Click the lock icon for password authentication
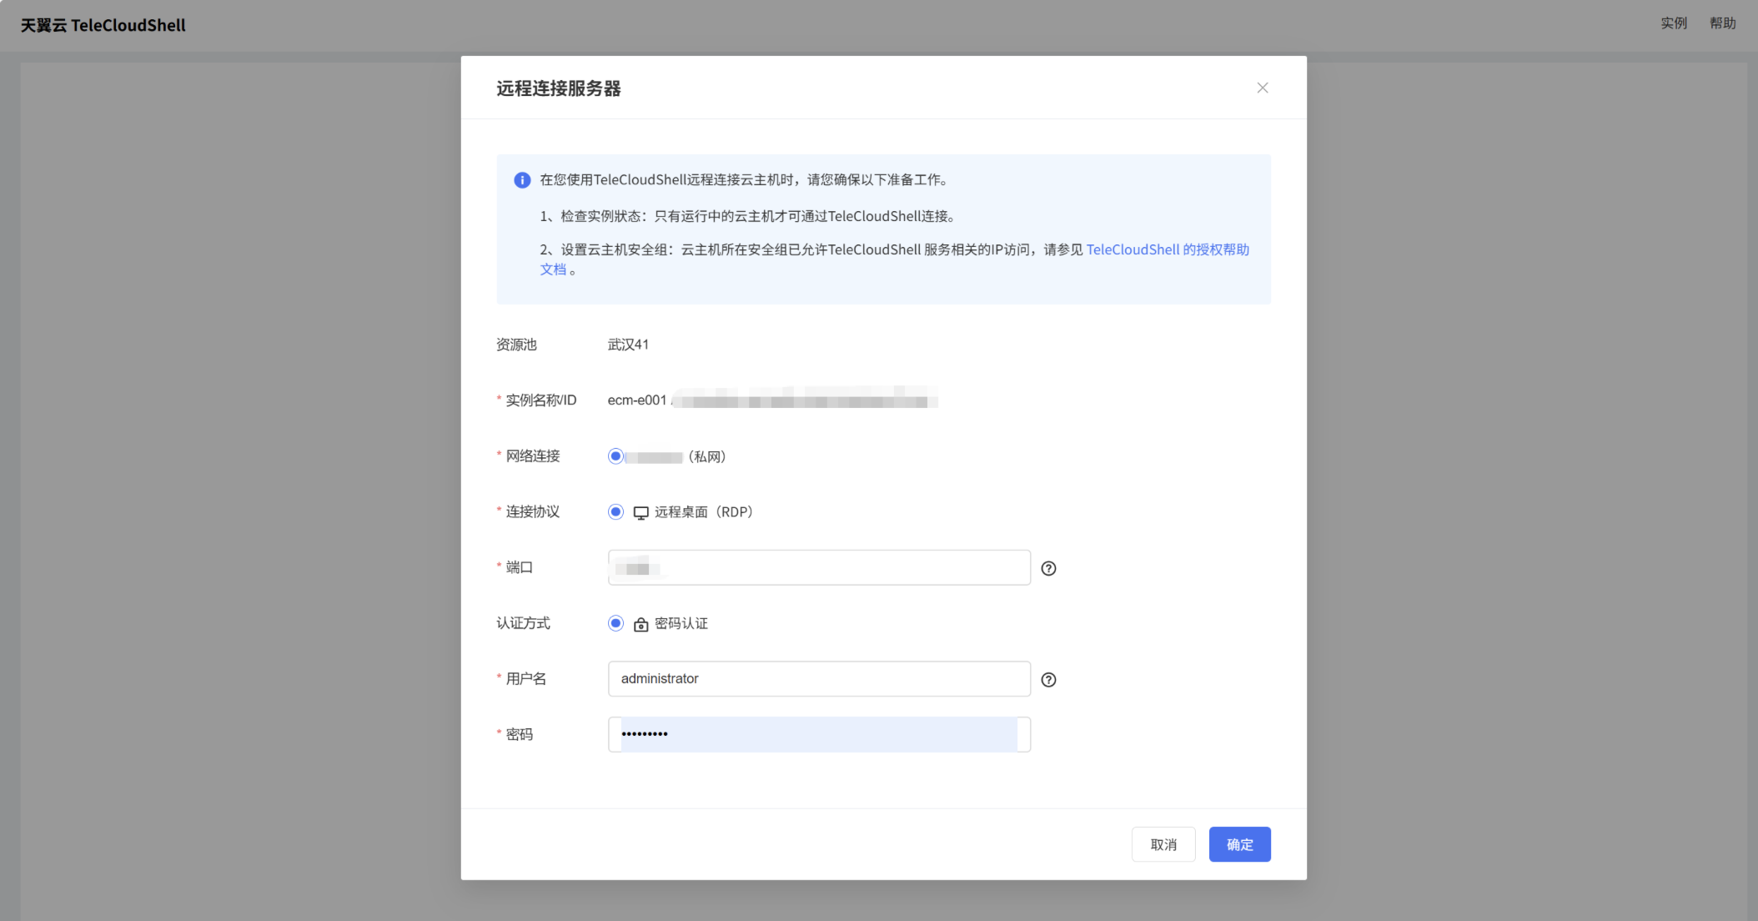The width and height of the screenshot is (1758, 921). coord(640,625)
